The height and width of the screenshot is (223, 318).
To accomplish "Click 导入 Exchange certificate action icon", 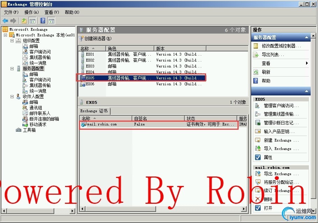I will coord(257,149).
